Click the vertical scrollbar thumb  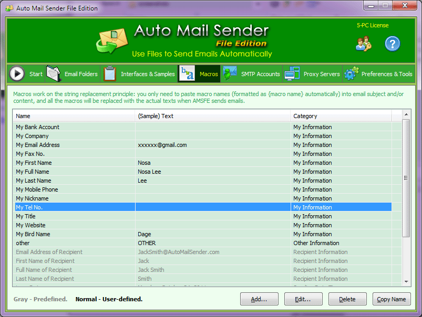point(406,178)
